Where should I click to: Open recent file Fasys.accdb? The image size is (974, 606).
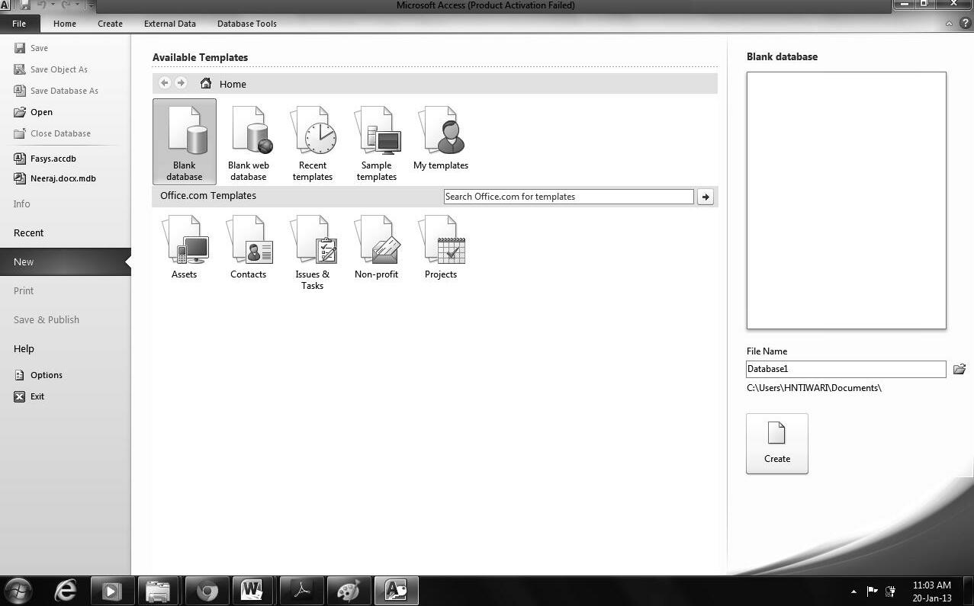tap(46, 159)
